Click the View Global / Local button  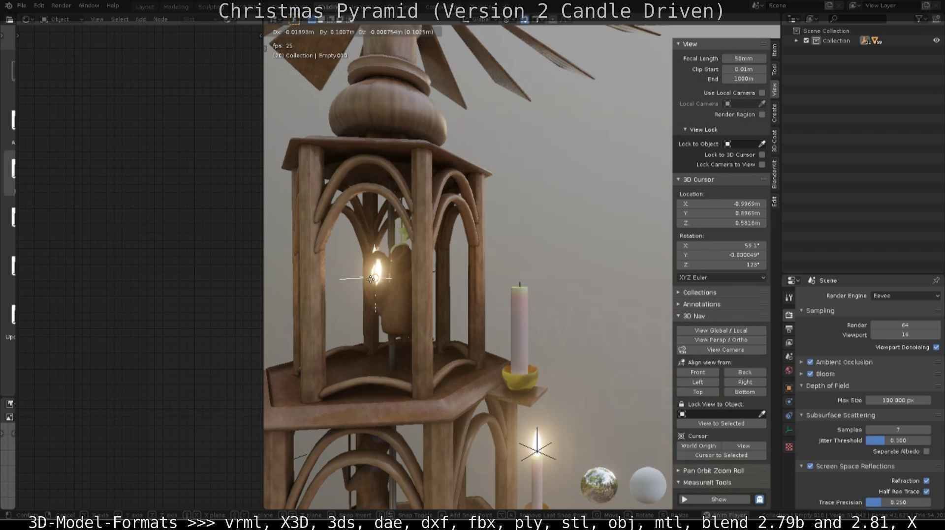(721, 331)
